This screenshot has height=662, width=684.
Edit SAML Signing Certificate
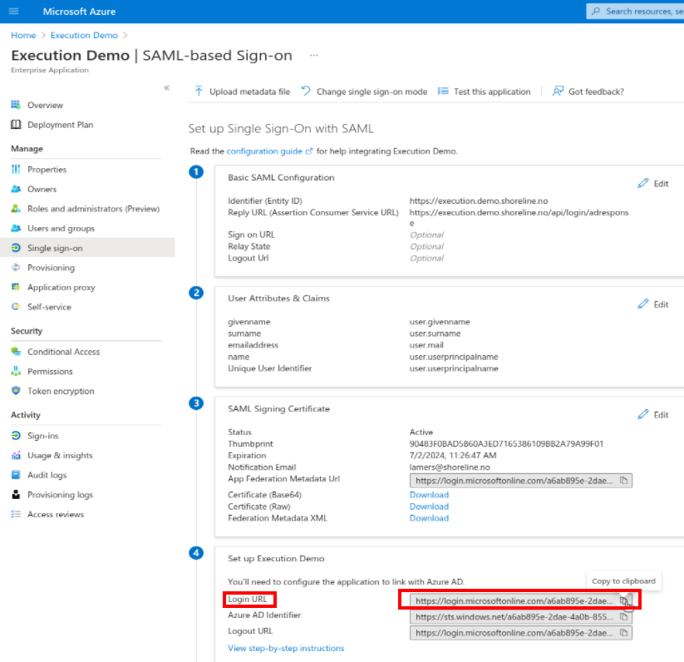[x=653, y=415]
